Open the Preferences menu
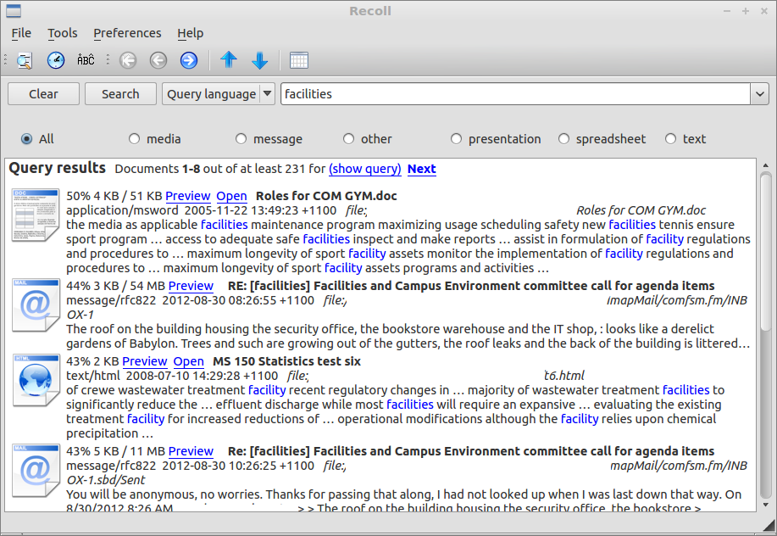Image resolution: width=777 pixels, height=536 pixels. coord(127,33)
